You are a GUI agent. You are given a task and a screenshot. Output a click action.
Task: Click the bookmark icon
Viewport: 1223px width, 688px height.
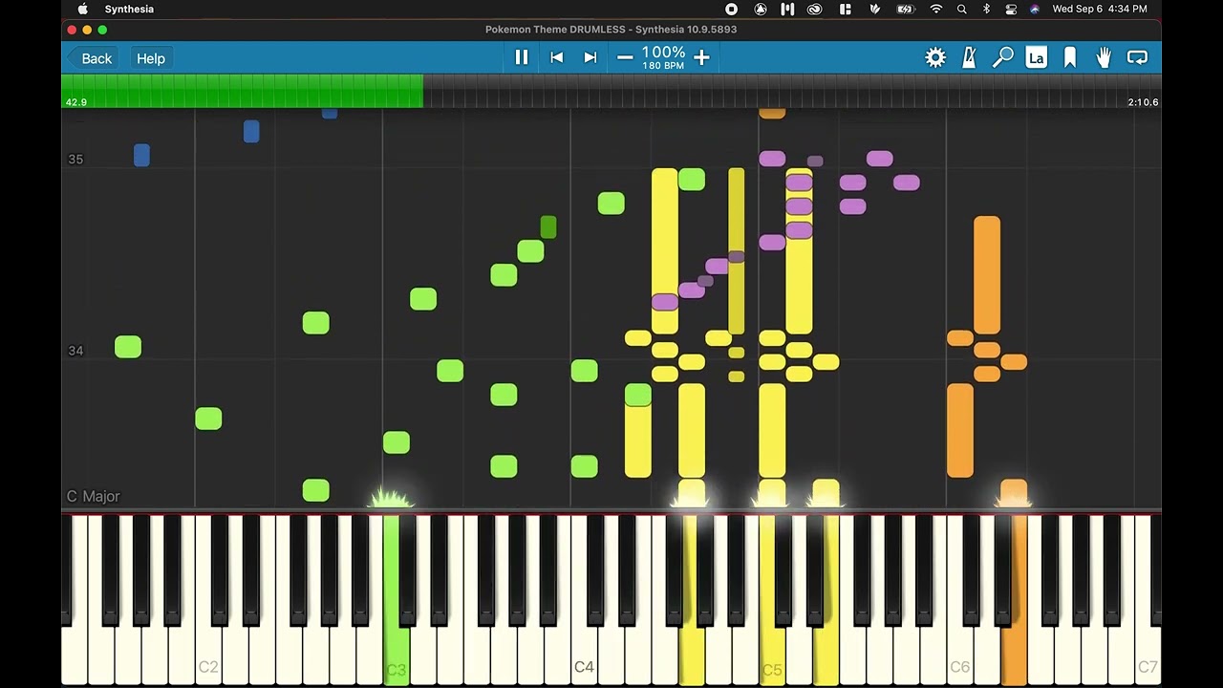click(x=1070, y=58)
